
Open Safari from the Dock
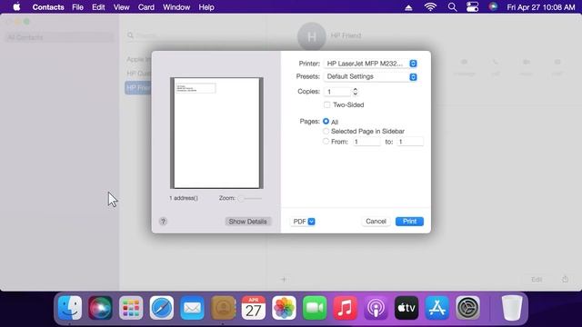click(162, 308)
